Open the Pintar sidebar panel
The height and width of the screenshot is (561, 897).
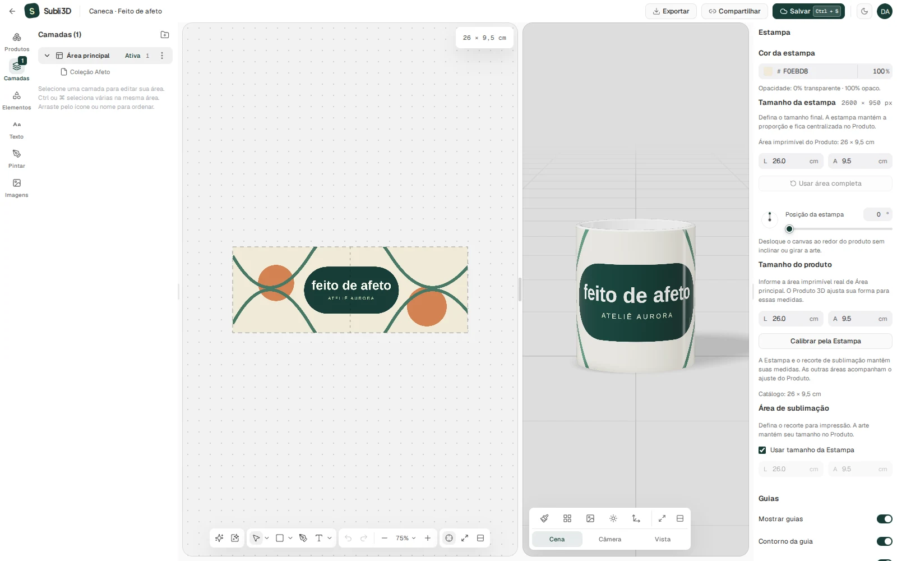point(17,159)
